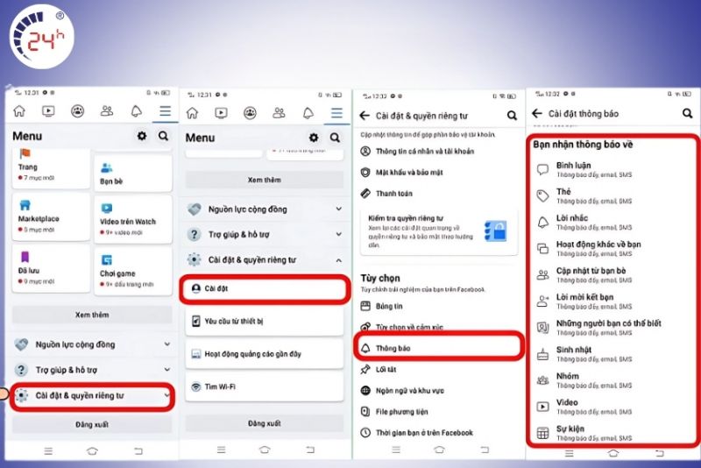Open Friends tab icon in first screen
The width and height of the screenshot is (701, 468).
point(107,110)
